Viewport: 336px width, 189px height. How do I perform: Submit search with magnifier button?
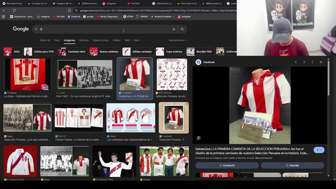click(x=182, y=29)
